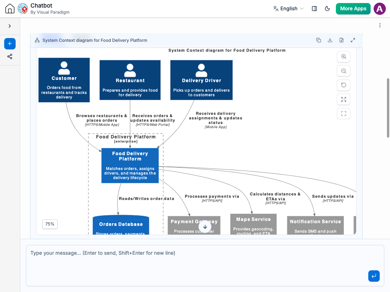
Task: Send the message with enter button
Action: (x=374, y=276)
